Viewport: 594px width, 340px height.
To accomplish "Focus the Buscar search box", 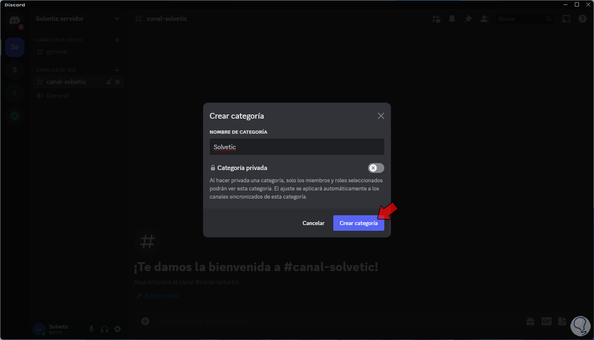I will pos(525,19).
